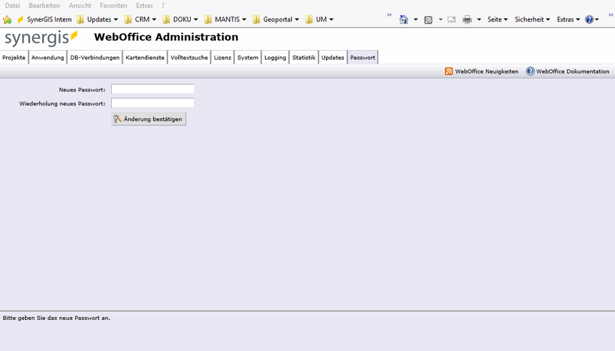Viewport: 615px width, 351px height.
Task: Open the Extras command bar menu
Action: point(568,19)
